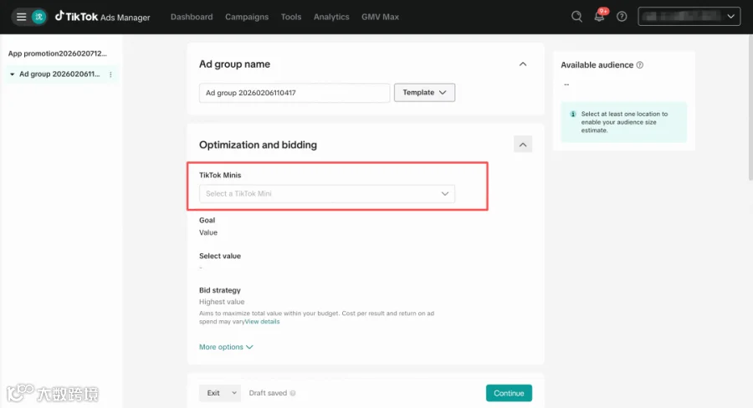Open the search icon in header
Screen dimensions: 753x408
[x=576, y=17]
